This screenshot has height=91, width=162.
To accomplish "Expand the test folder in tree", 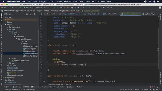I will (8, 63).
